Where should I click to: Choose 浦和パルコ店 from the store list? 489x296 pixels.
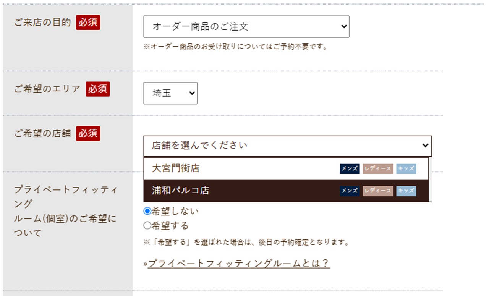coord(181,191)
